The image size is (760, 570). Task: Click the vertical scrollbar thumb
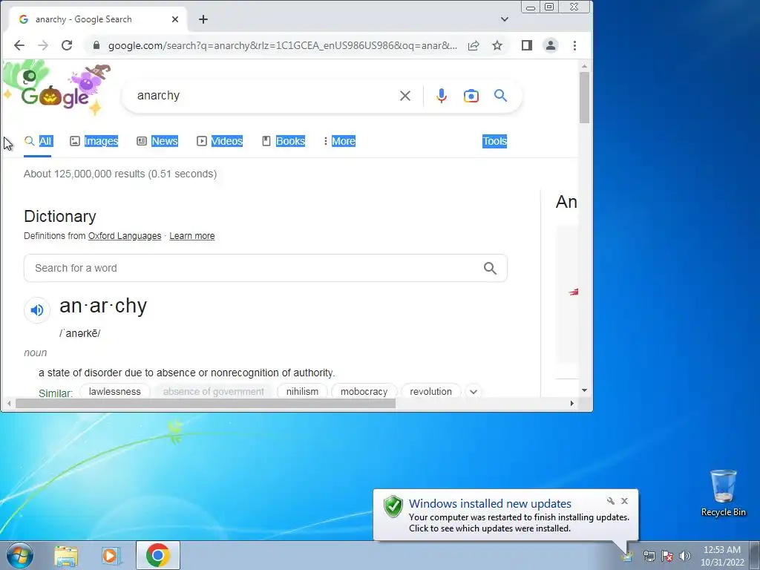(585, 97)
